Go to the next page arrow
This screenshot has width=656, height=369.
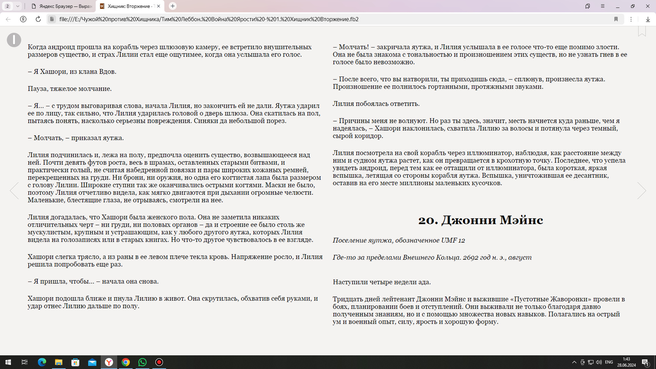(x=641, y=190)
